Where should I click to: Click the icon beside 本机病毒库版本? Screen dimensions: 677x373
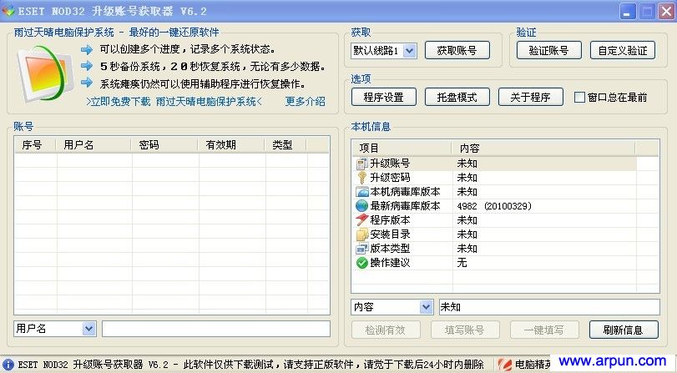[361, 192]
